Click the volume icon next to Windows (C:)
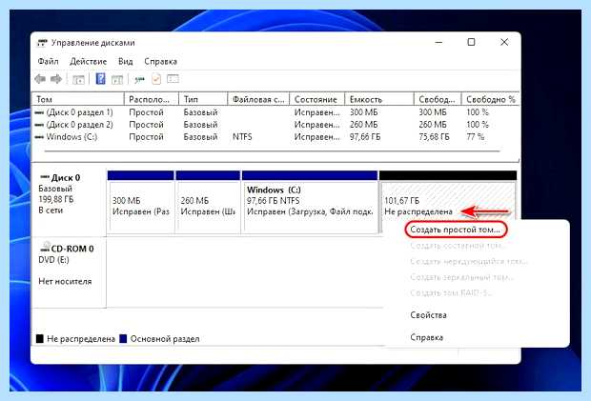This screenshot has height=401, width=591. tap(39, 137)
